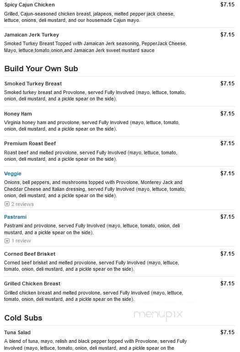Click the Build Your Own Sub heading
Viewport: 240px width, 352px height.
[41, 68]
